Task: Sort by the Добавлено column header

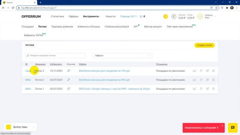Action: coord(56,64)
